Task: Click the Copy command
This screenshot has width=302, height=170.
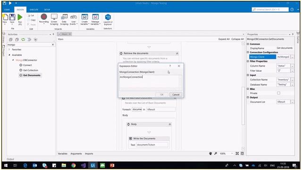Action: pos(32,20)
